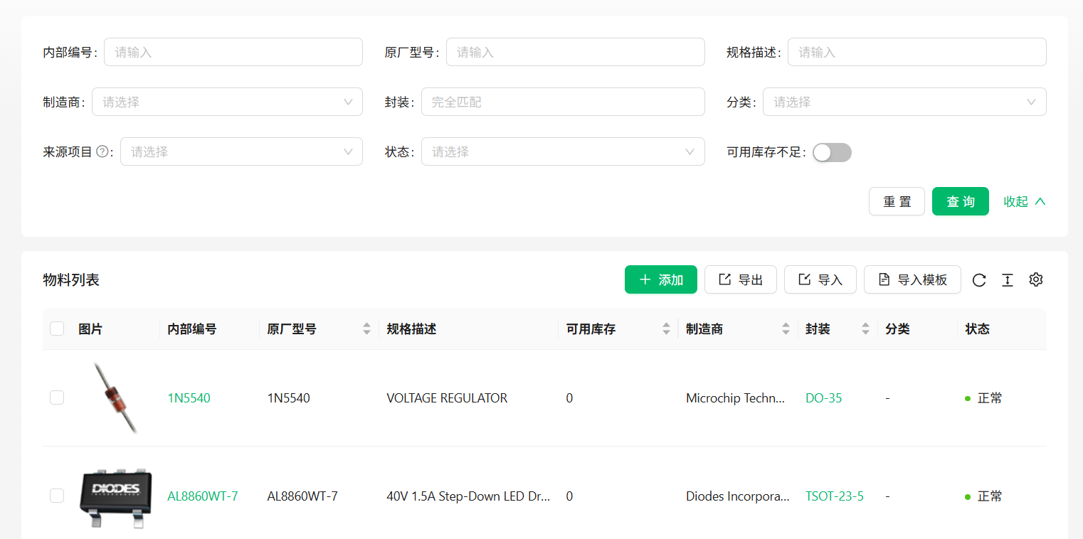
Task: Collapse the filter panel with 收起
Action: tap(1024, 201)
